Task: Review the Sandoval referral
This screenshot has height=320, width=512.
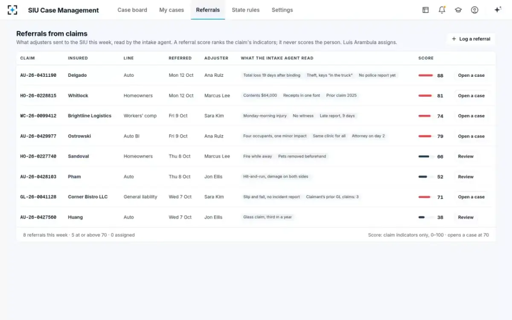Action: point(465,157)
